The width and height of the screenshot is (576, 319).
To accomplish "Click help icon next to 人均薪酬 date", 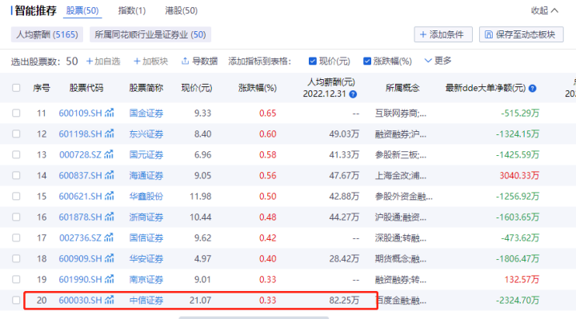I will (x=353, y=94).
